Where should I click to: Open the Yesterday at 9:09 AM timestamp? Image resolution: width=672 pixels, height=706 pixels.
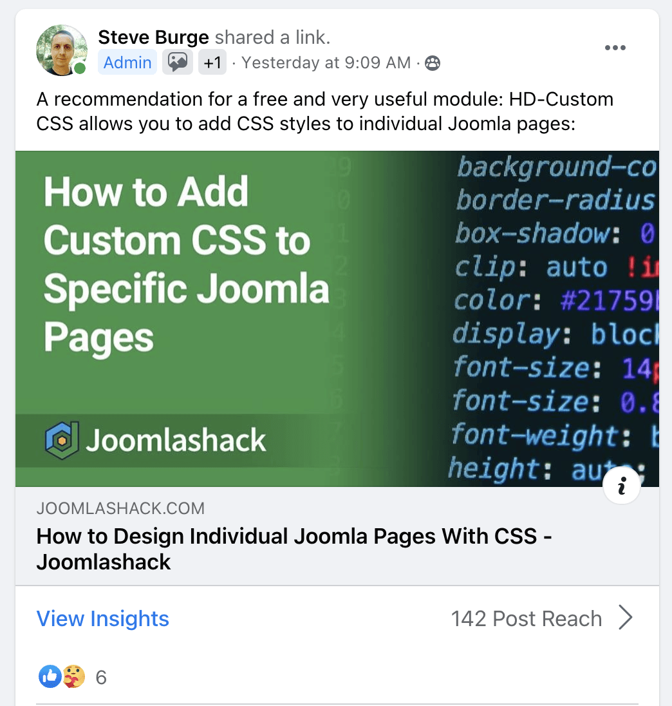pyautogui.click(x=326, y=62)
